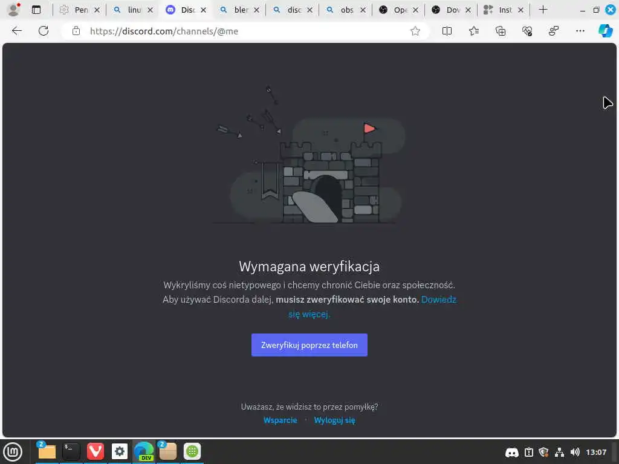The height and width of the screenshot is (464, 619).
Task: Open the green grid app taskbar icon
Action: pos(192,451)
